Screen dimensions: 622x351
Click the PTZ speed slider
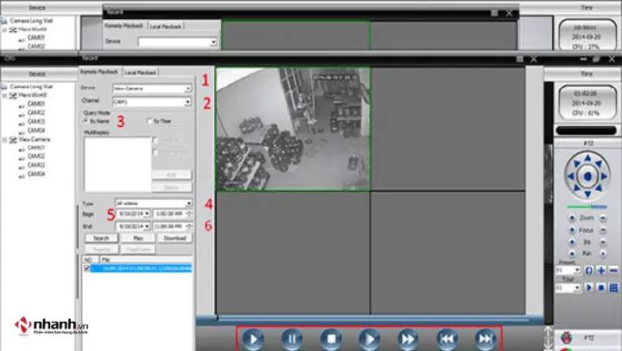tap(587, 207)
